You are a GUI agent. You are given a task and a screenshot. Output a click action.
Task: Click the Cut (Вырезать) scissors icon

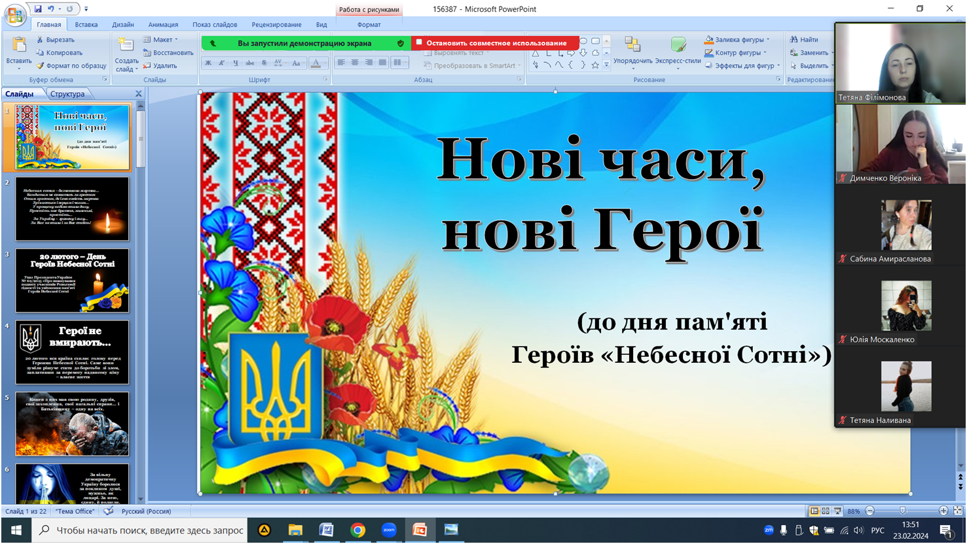click(41, 40)
